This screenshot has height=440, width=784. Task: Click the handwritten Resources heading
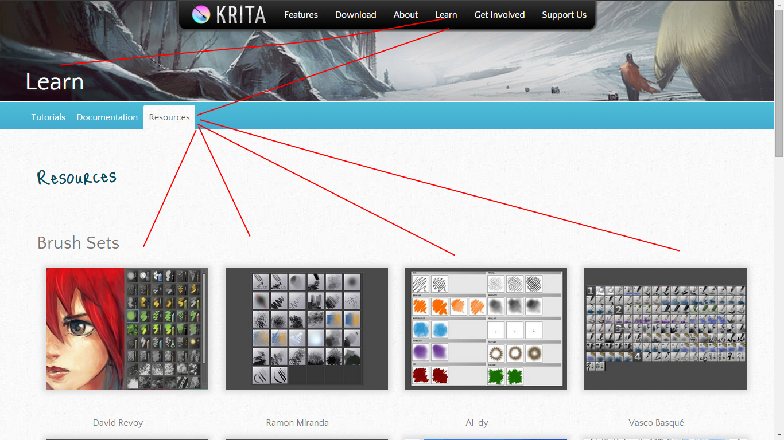coord(77,178)
